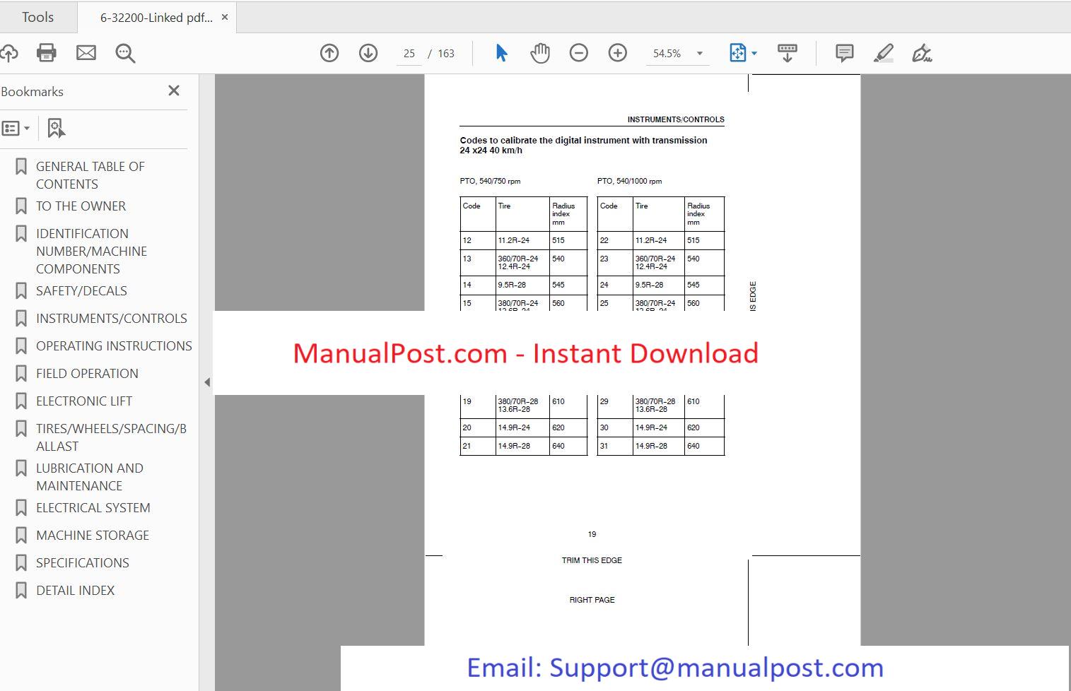
Task: Choose the arrow Selection tool
Action: tap(501, 53)
